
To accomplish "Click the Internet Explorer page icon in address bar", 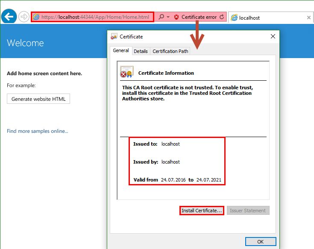I will pos(36,17).
